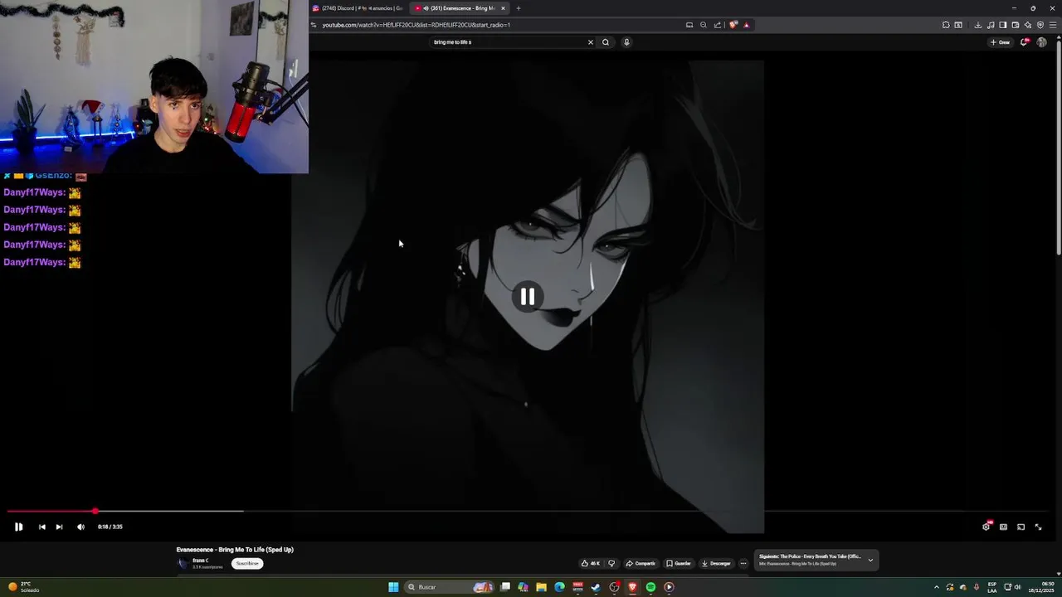
Task: Dislike the video
Action: pos(611,563)
